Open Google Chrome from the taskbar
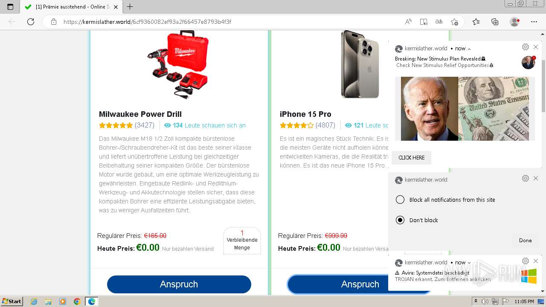 (x=77, y=301)
